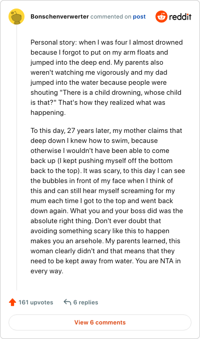Click the paragraph beginning "To this day"

coord(108,201)
